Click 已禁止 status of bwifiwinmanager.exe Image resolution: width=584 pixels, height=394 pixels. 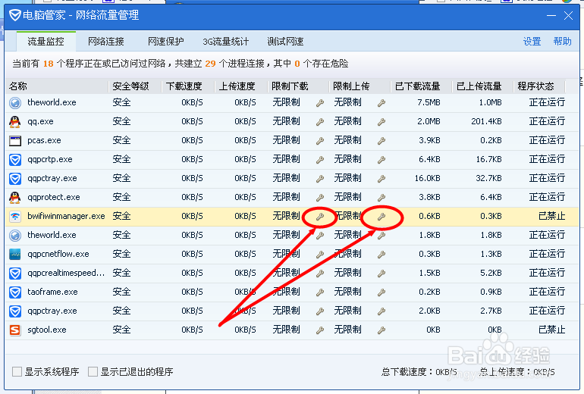tap(551, 216)
